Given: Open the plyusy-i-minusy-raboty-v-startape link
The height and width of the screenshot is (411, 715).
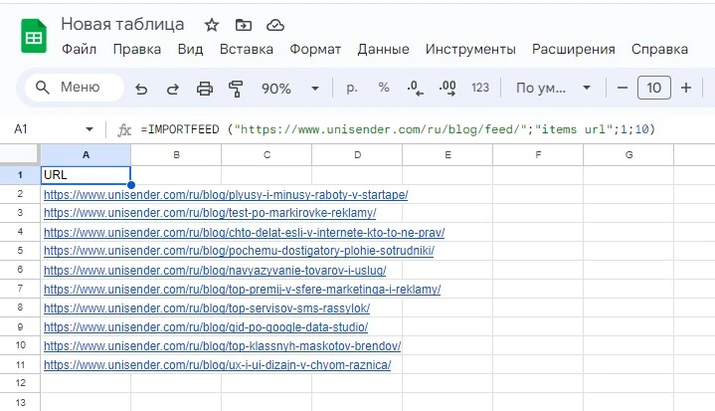Looking at the screenshot, I should coord(226,195).
